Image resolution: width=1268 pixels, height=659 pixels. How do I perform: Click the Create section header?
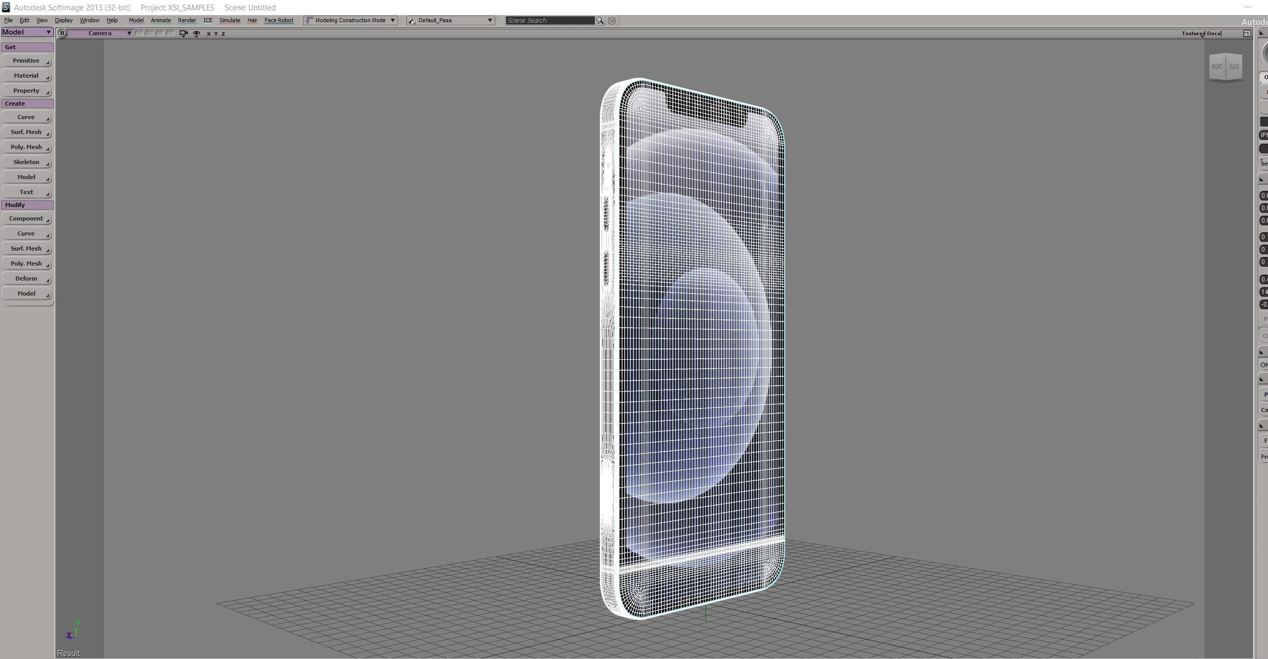pos(27,104)
